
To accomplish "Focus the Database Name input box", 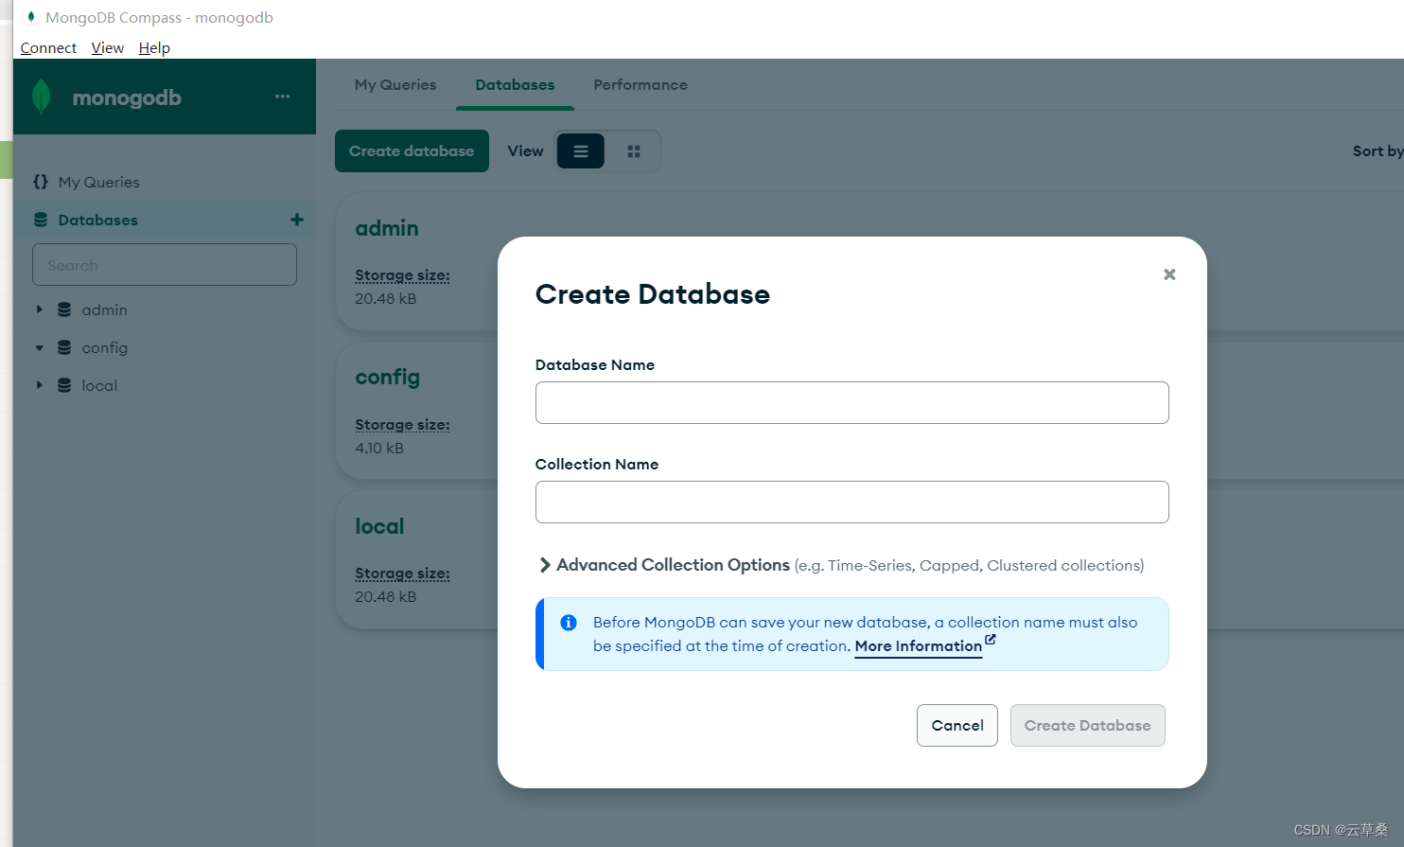I will pyautogui.click(x=851, y=402).
